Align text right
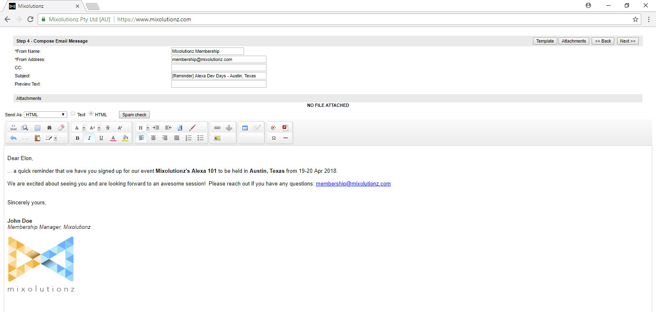 point(165,138)
